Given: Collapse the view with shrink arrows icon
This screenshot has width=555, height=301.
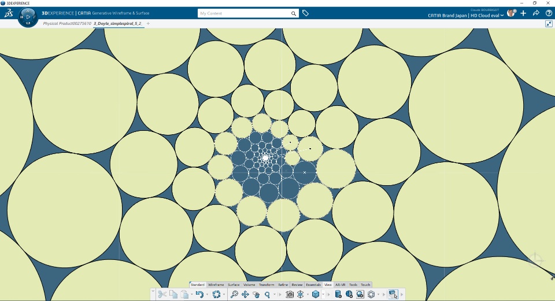Looking at the screenshot, I should (x=549, y=23).
